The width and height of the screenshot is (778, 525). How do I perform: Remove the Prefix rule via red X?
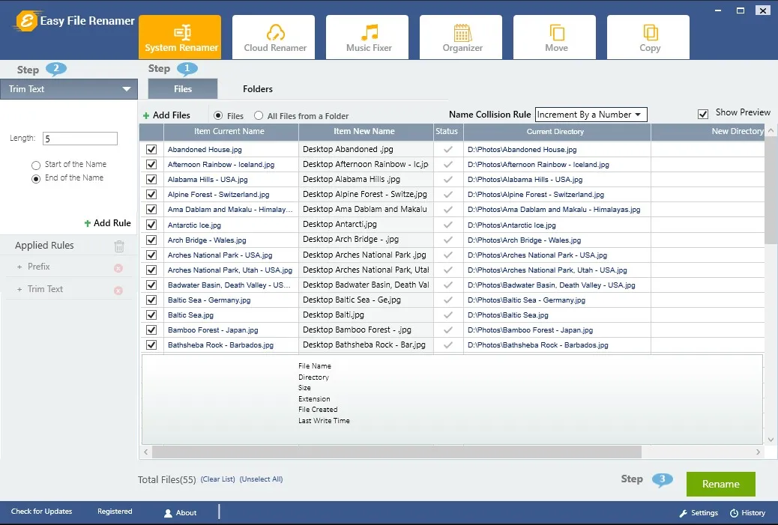click(x=118, y=268)
